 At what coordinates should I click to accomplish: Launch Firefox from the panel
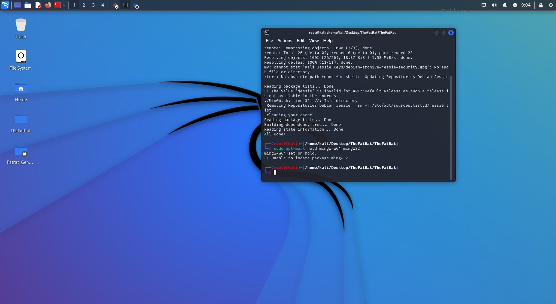(48, 5)
